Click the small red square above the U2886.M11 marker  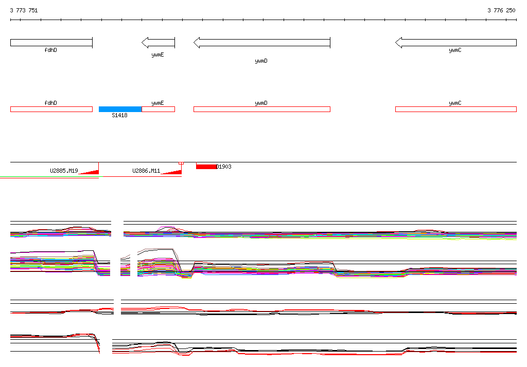(181, 163)
